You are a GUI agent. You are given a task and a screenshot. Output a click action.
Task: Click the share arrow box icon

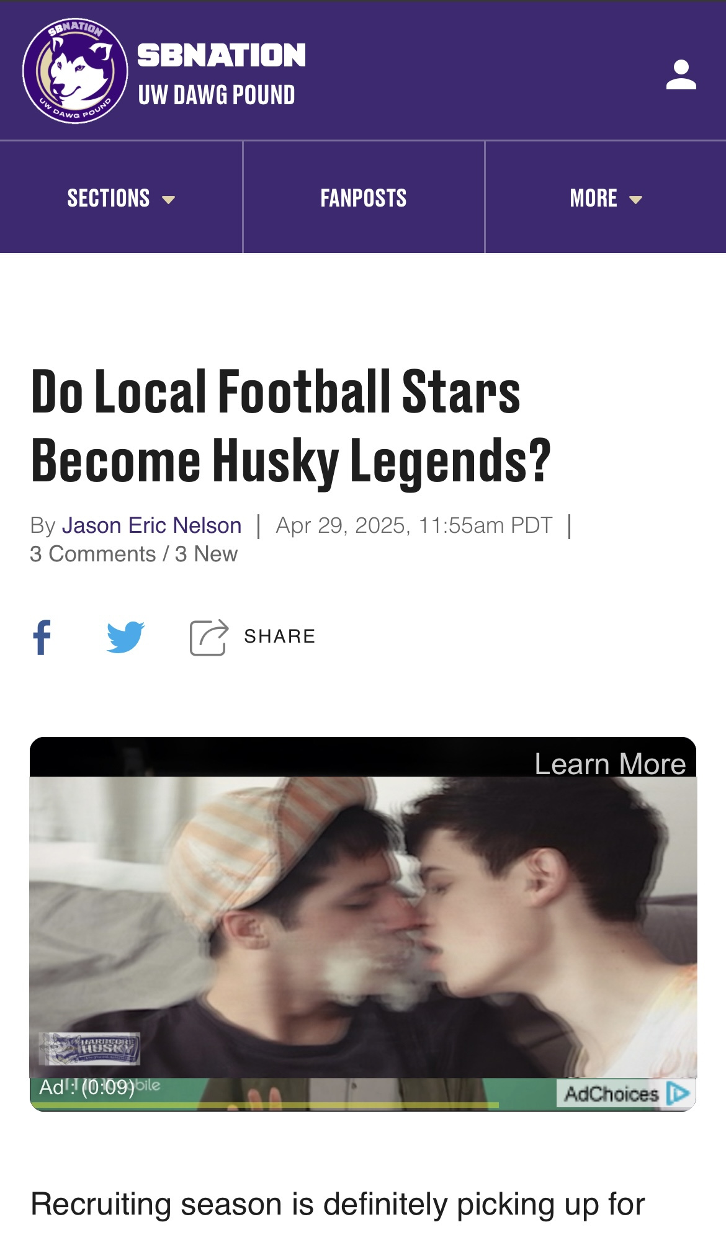point(208,637)
